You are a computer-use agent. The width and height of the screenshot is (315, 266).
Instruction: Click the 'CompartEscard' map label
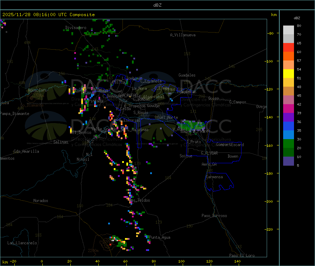pos(230,145)
